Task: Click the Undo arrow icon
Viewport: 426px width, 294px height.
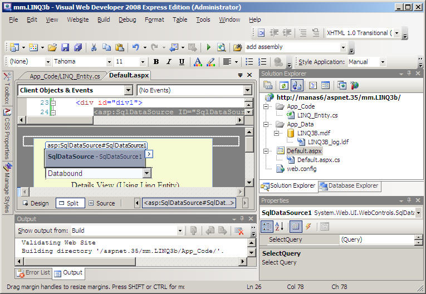Action: pos(135,47)
